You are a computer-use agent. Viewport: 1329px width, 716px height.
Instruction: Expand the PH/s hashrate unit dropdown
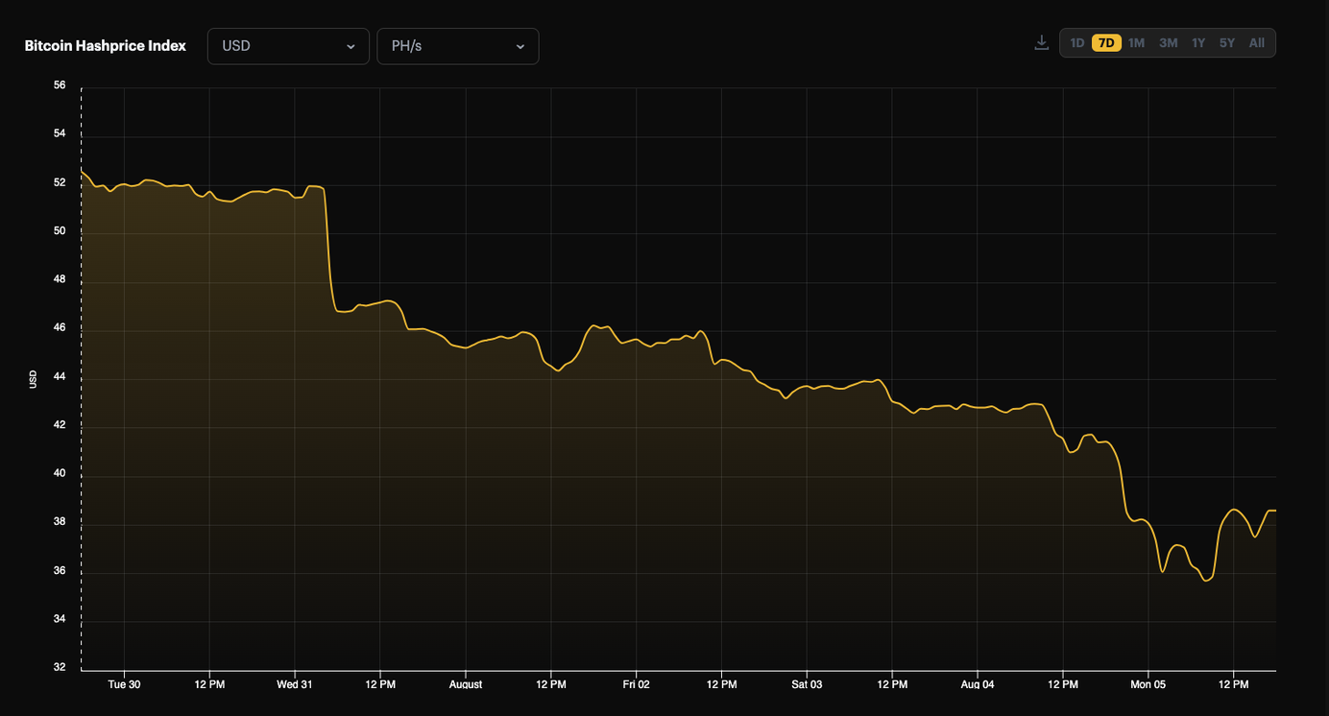click(458, 46)
